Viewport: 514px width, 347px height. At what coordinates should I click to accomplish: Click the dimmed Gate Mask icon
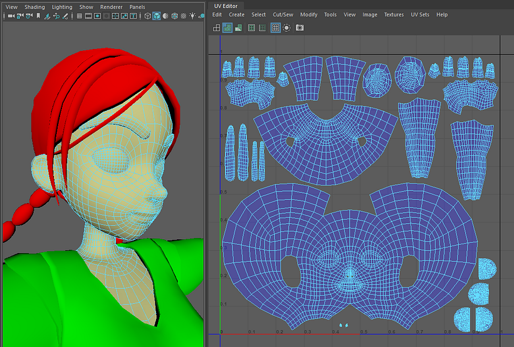tap(106, 16)
